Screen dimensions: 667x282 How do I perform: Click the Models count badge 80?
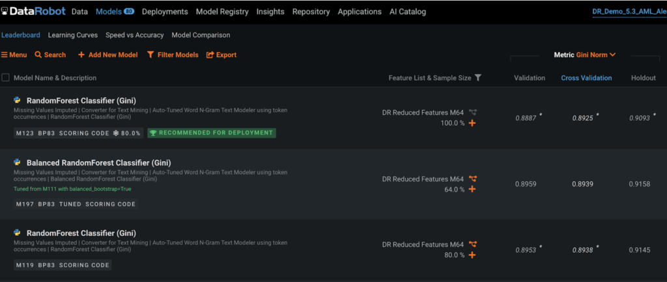pyautogui.click(x=129, y=12)
